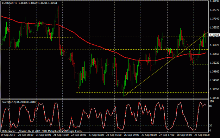Click the 26 Sep 09:00 time label
The width and height of the screenshot is (220, 138).
pyautogui.click(x=131, y=135)
